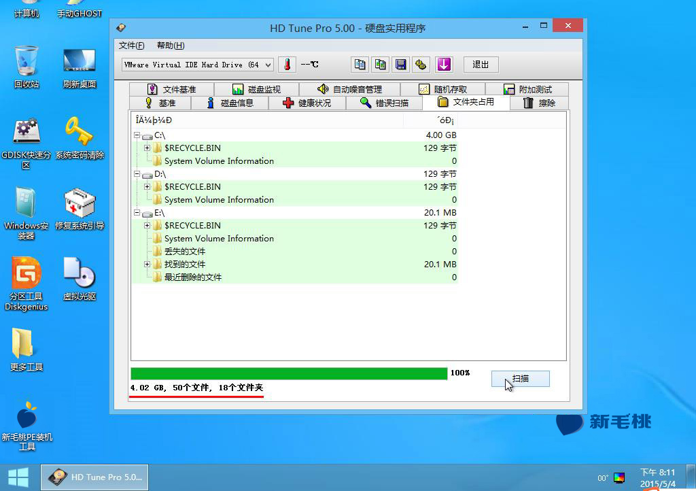Select the D:\ drive row
Viewport: 696px width, 491px height.
295,173
